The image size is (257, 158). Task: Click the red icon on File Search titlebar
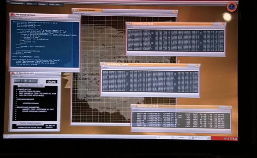(13, 15)
